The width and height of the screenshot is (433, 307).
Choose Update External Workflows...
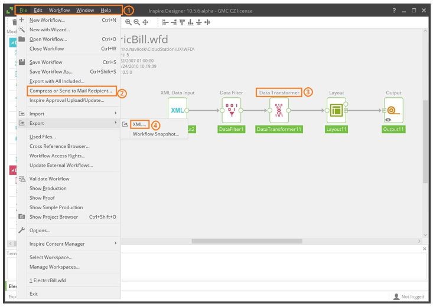(x=69, y=166)
